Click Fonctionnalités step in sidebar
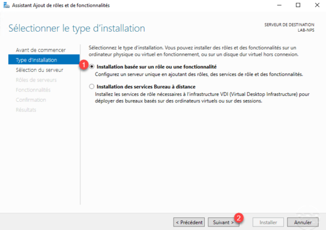 tap(33, 90)
